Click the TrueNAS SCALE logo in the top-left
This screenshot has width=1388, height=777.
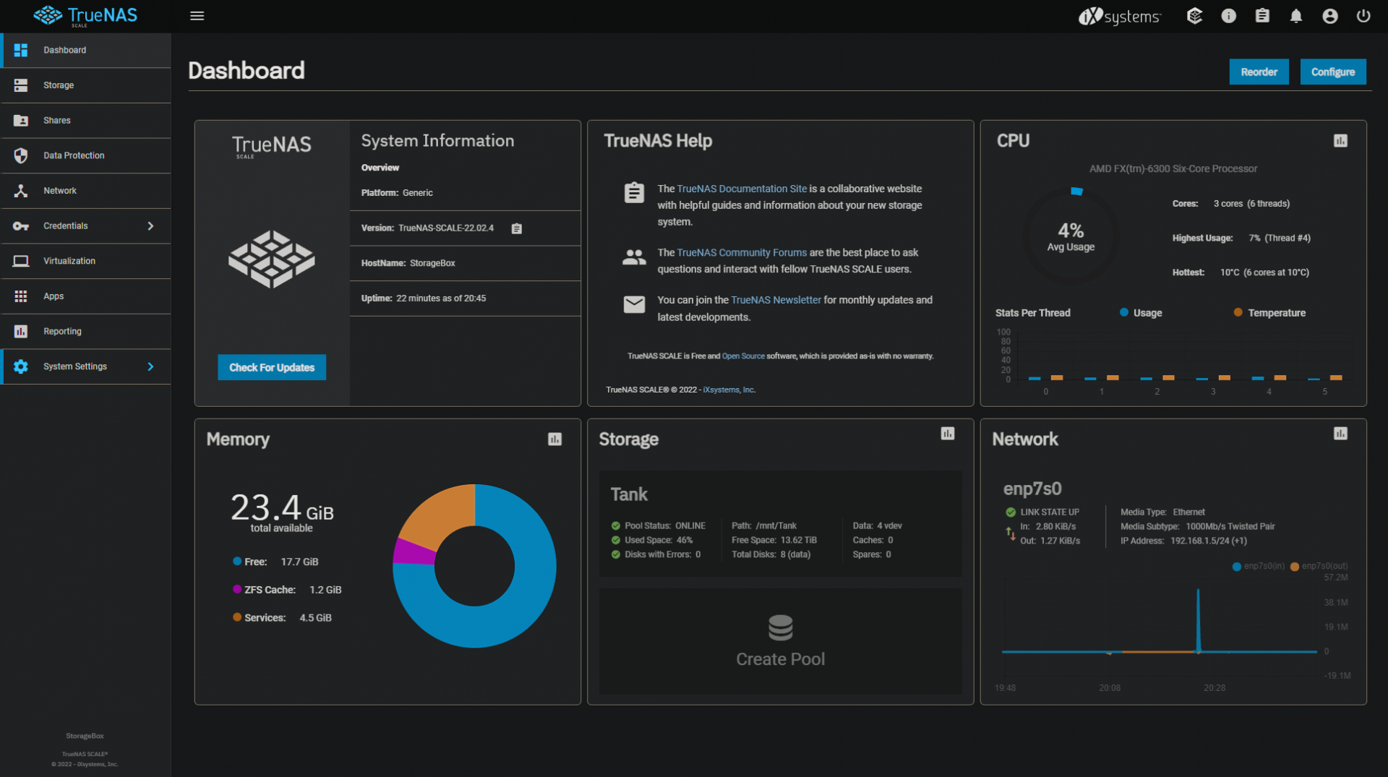coord(85,16)
